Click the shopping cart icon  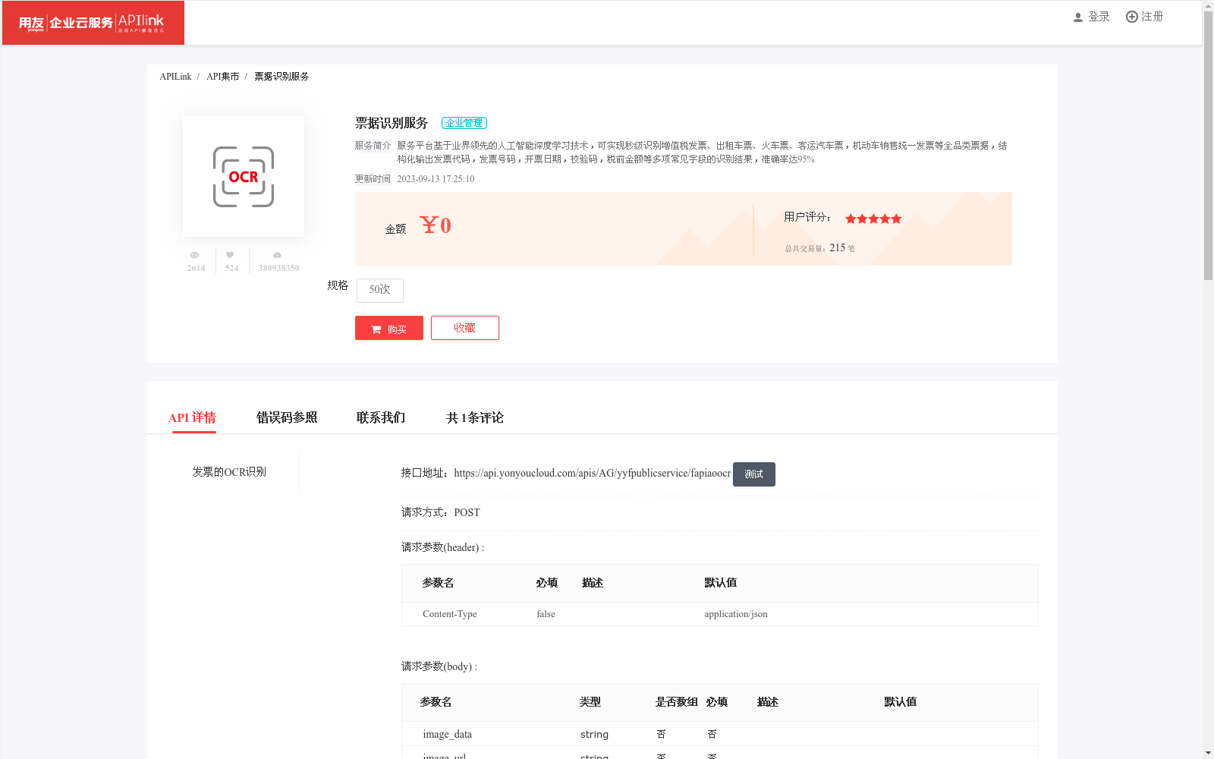376,329
